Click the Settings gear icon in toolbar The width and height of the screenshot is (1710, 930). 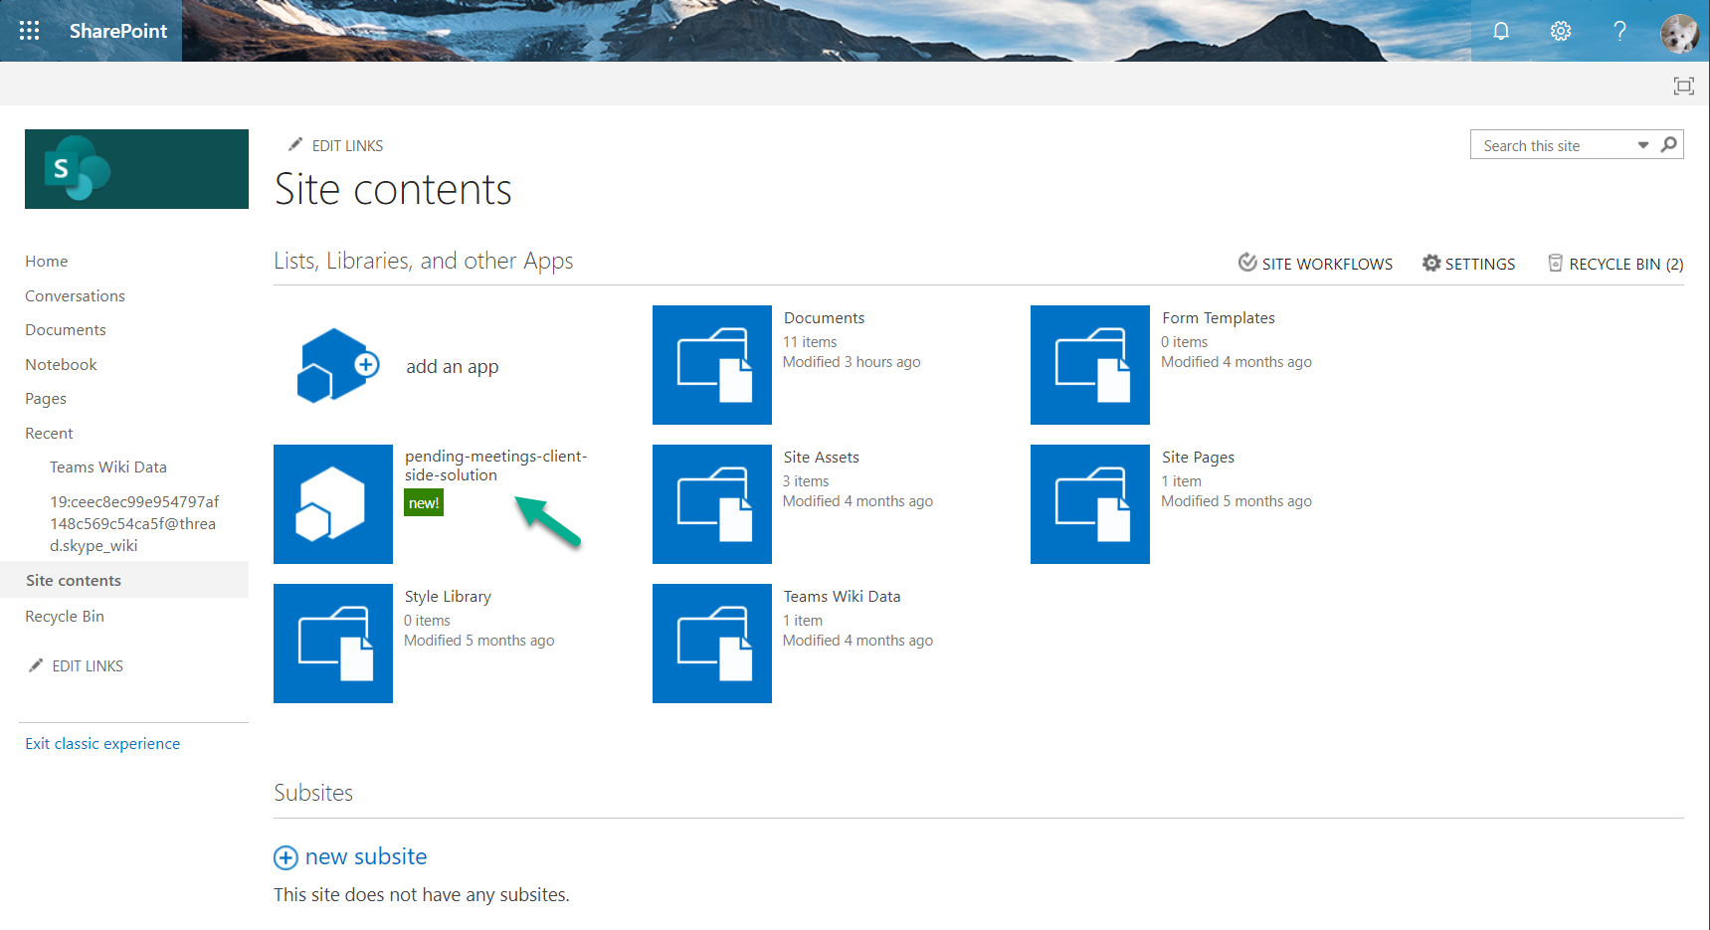tap(1431, 263)
